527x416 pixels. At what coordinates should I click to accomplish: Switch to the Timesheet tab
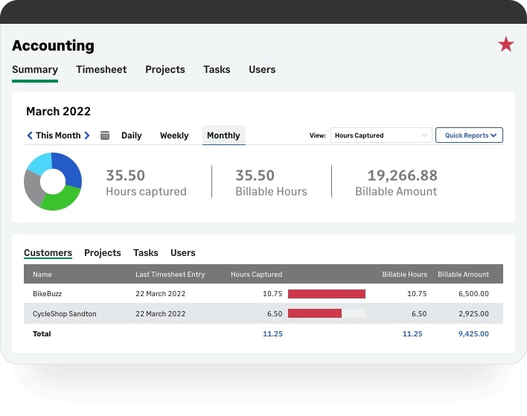101,69
